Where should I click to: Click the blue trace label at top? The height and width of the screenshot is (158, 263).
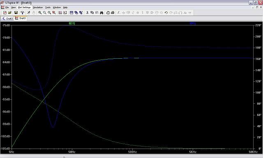193,23
